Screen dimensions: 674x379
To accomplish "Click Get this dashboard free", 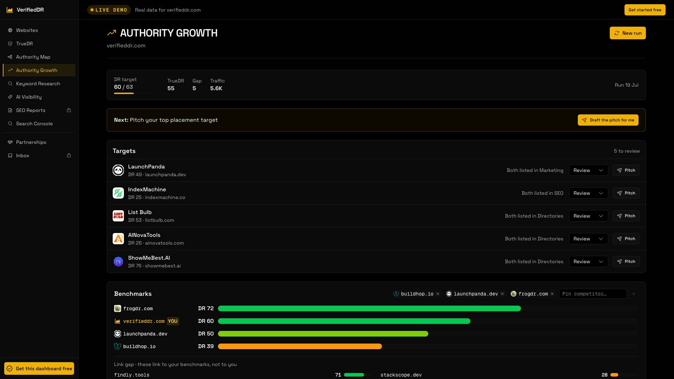I will point(39,368).
